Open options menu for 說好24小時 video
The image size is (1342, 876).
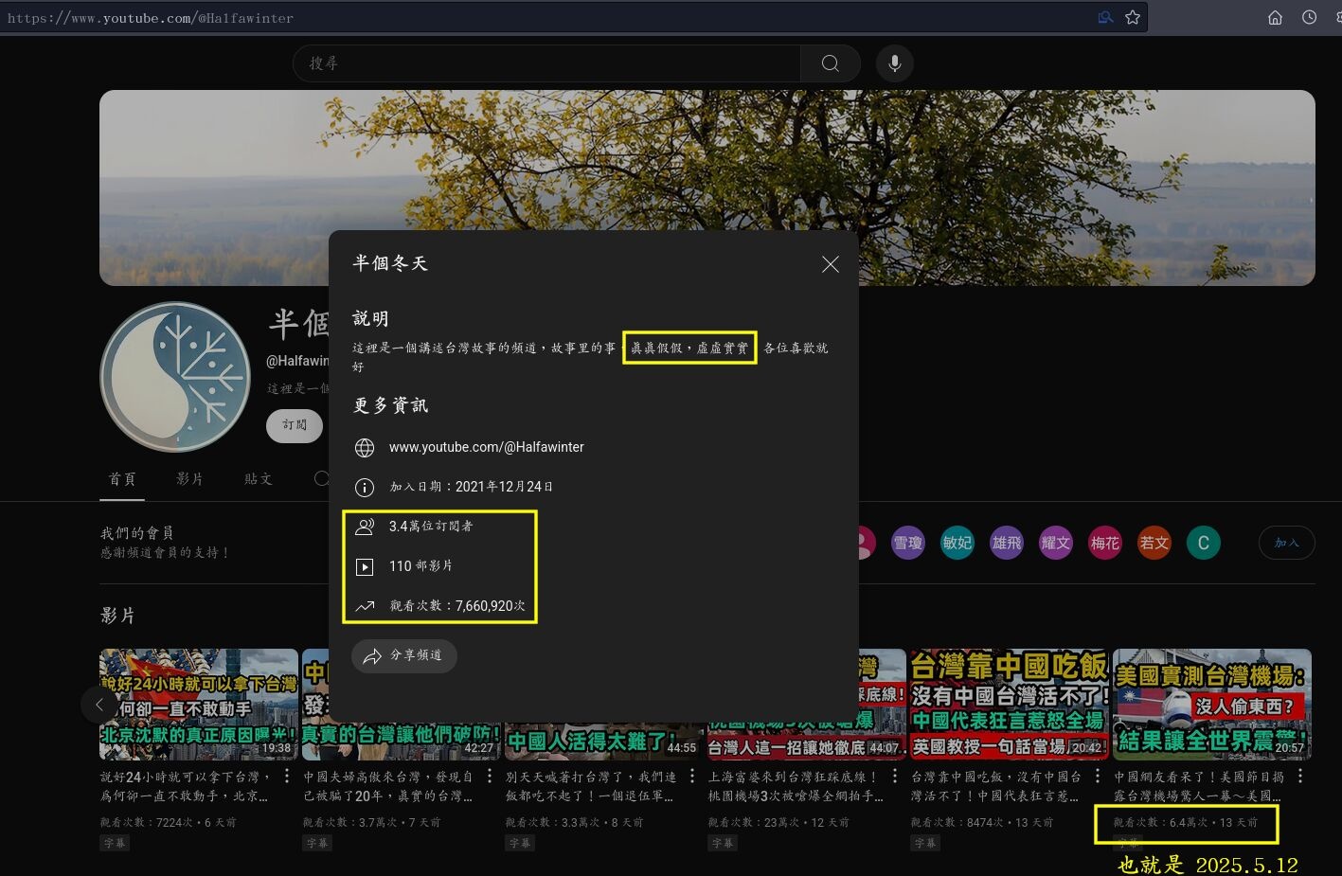tap(287, 777)
